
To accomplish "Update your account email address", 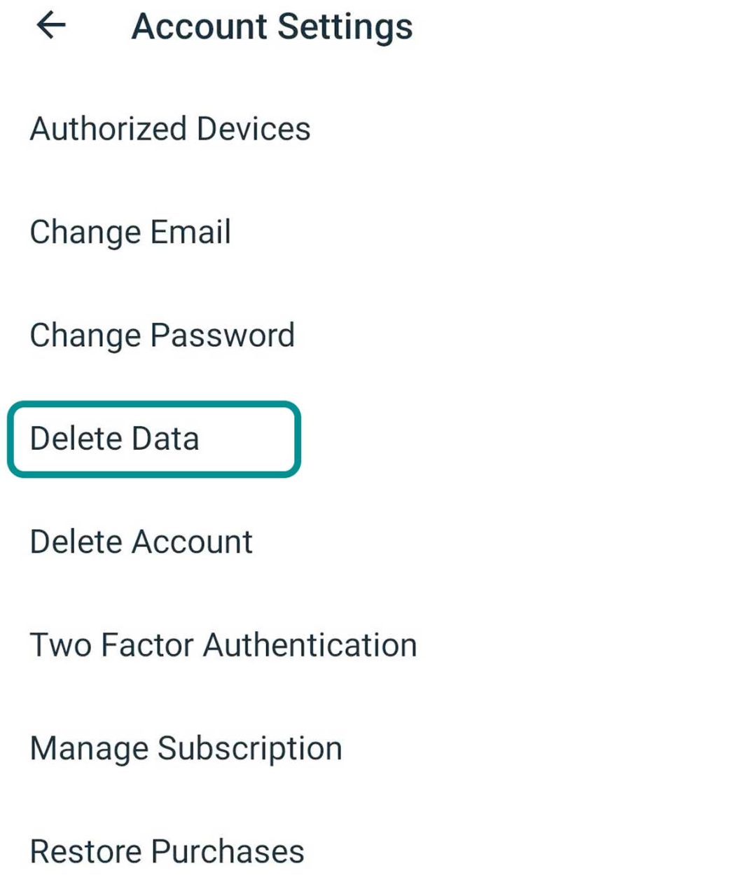I will click(130, 232).
